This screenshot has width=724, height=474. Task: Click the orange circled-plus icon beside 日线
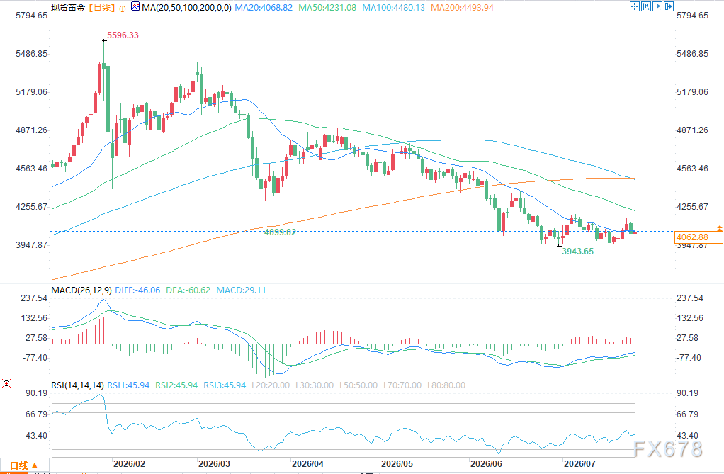123,9
